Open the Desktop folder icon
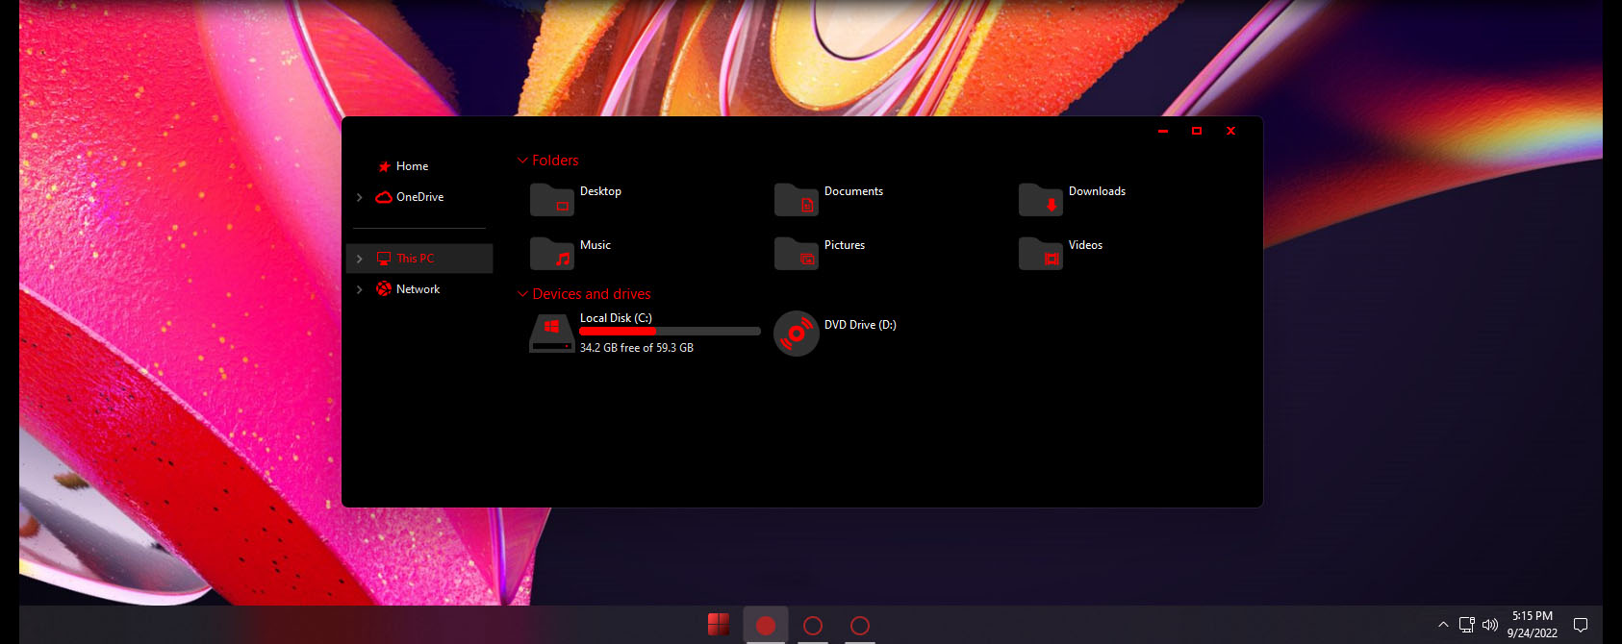Screen dimensions: 1622x644 552,199
